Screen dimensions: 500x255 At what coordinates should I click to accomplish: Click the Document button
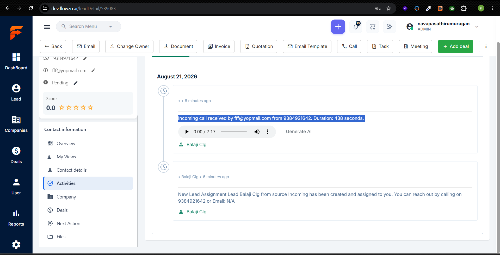[x=178, y=46]
